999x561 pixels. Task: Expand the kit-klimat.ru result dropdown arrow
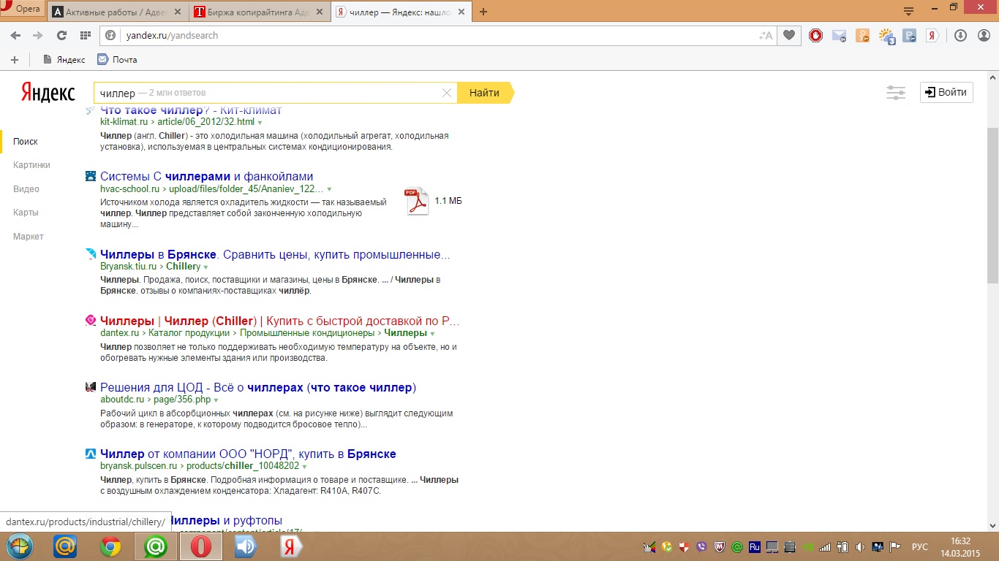[x=260, y=123]
